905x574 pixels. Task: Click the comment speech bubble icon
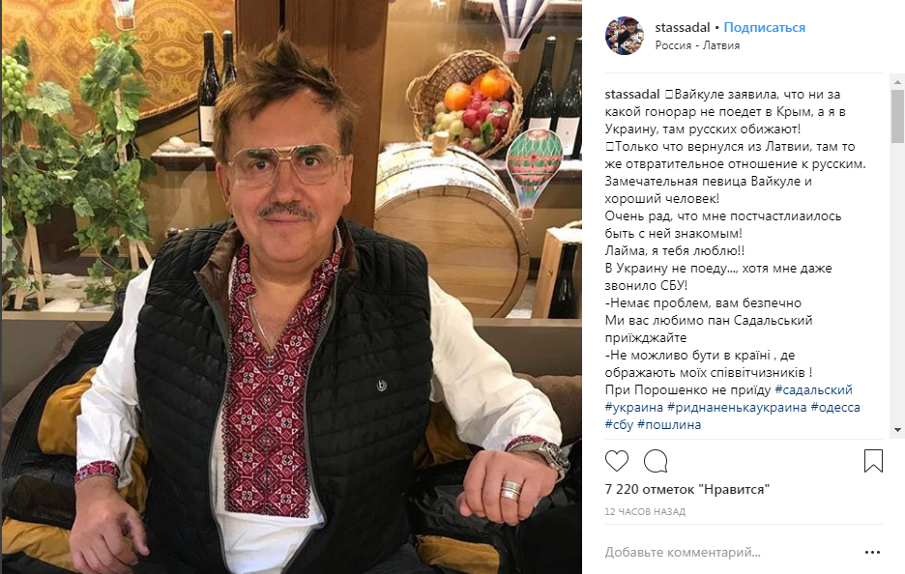pyautogui.click(x=656, y=461)
